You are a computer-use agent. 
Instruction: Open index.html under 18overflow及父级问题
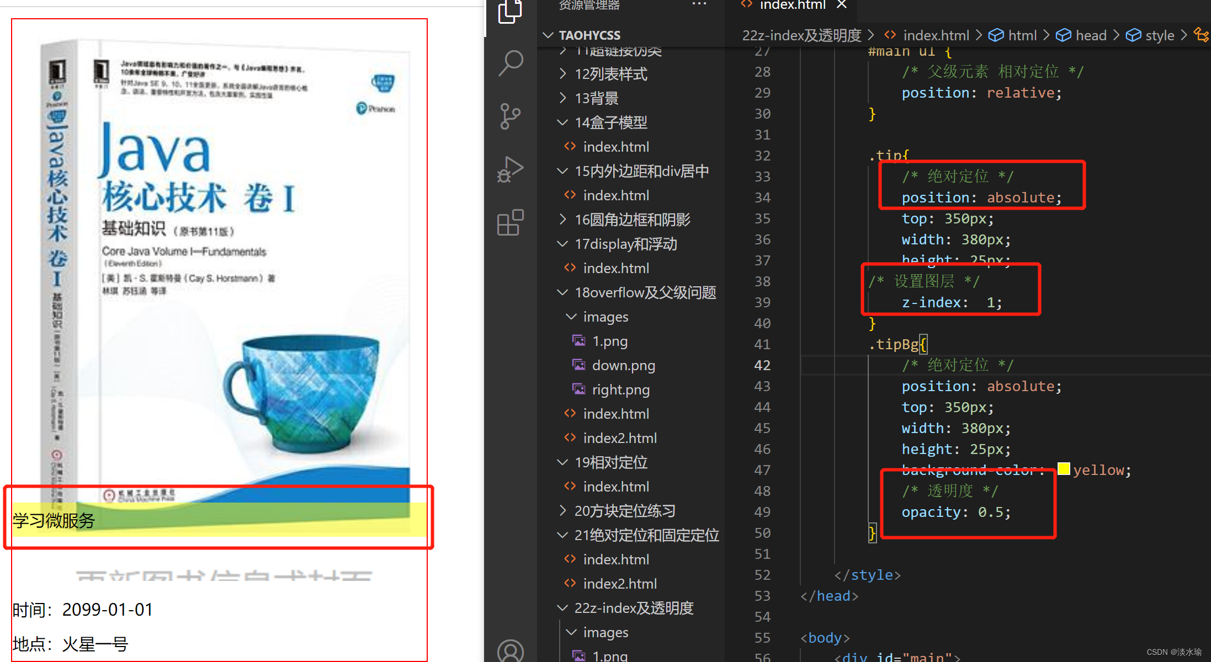(x=616, y=414)
